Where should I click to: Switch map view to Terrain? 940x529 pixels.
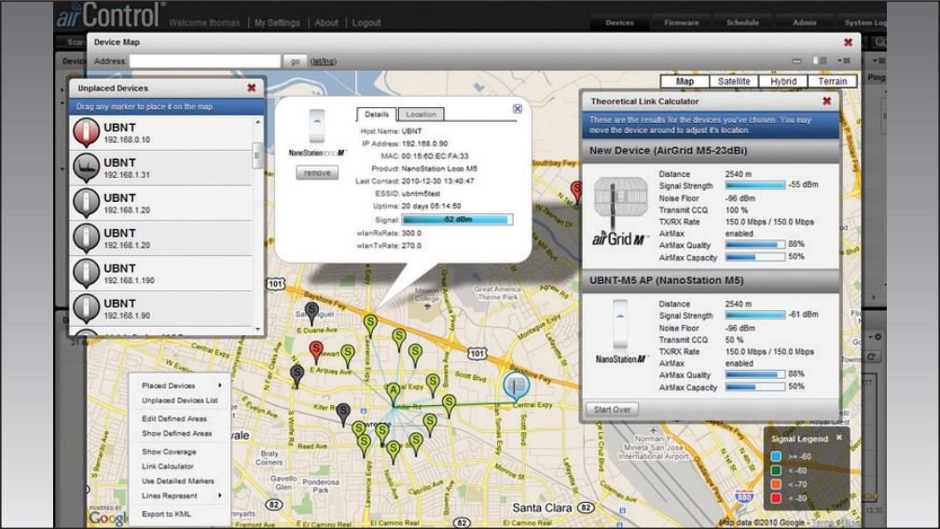coord(832,81)
